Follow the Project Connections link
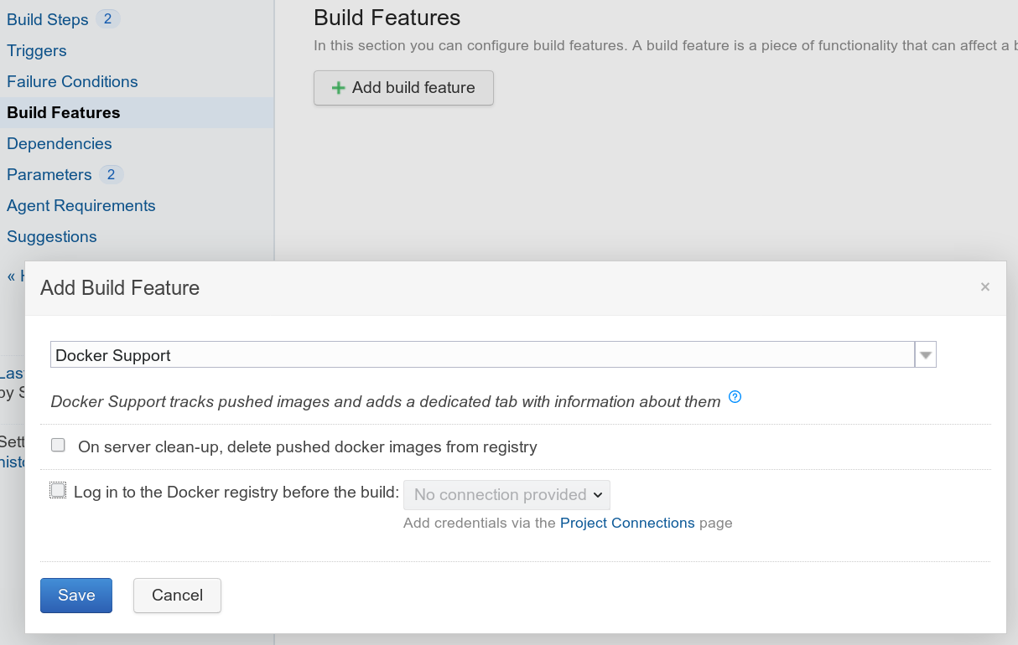The height and width of the screenshot is (645, 1018). click(x=627, y=523)
